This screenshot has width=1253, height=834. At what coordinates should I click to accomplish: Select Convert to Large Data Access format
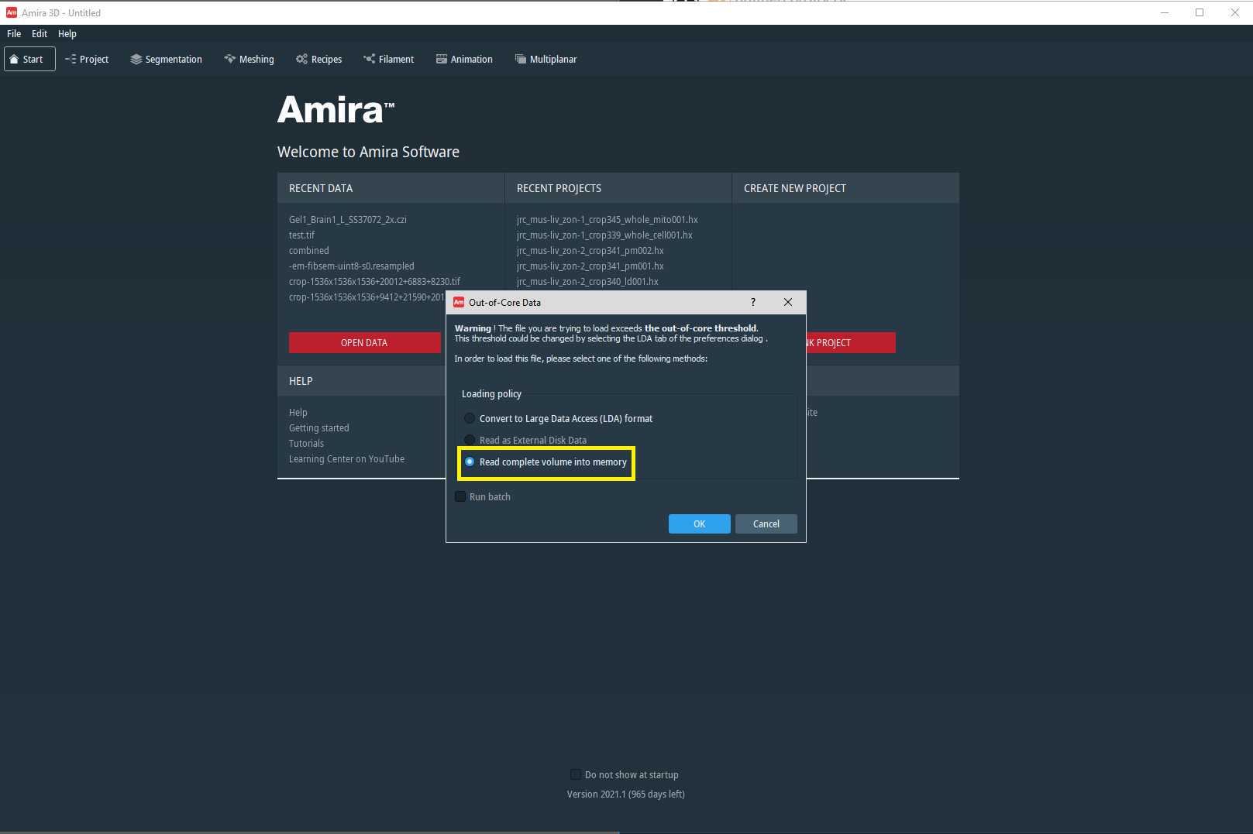[558, 418]
